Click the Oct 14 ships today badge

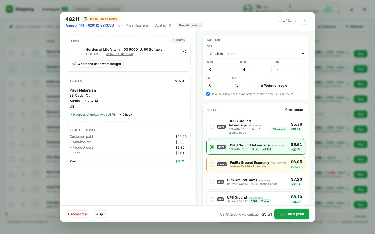(101, 19)
